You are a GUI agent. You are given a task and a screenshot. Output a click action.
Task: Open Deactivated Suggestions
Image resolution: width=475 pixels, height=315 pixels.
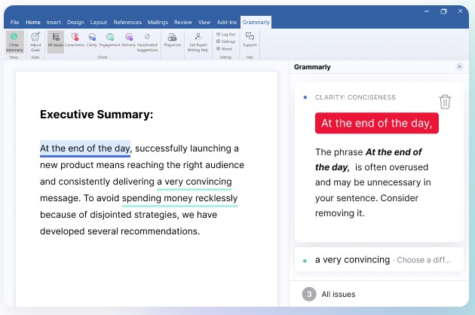click(x=147, y=41)
